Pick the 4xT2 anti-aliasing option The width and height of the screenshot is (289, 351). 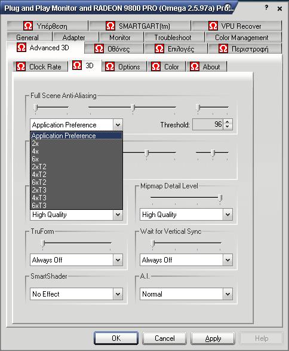76,175
